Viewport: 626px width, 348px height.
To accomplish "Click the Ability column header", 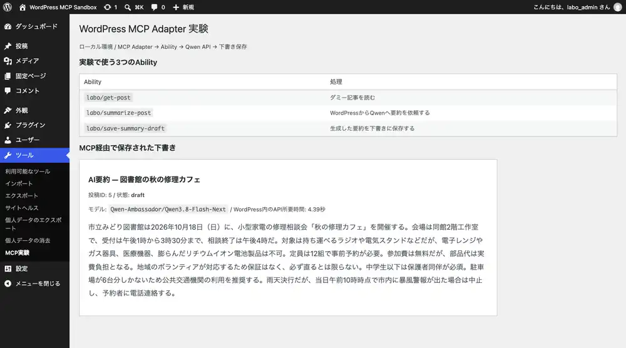I will tap(93, 82).
